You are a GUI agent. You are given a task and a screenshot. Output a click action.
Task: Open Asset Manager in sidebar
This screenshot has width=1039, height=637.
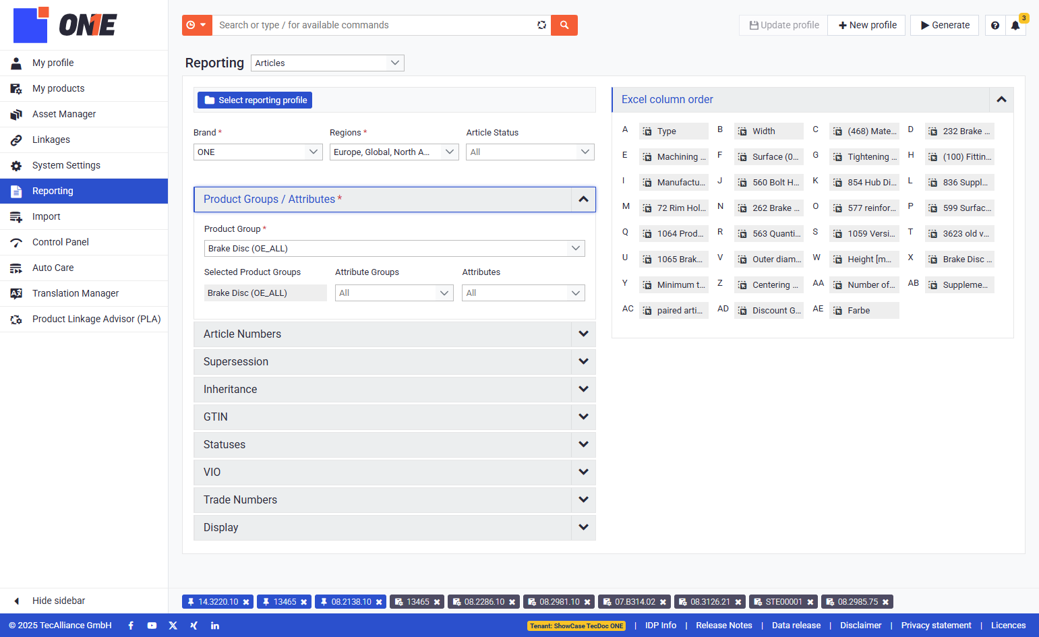(x=84, y=114)
